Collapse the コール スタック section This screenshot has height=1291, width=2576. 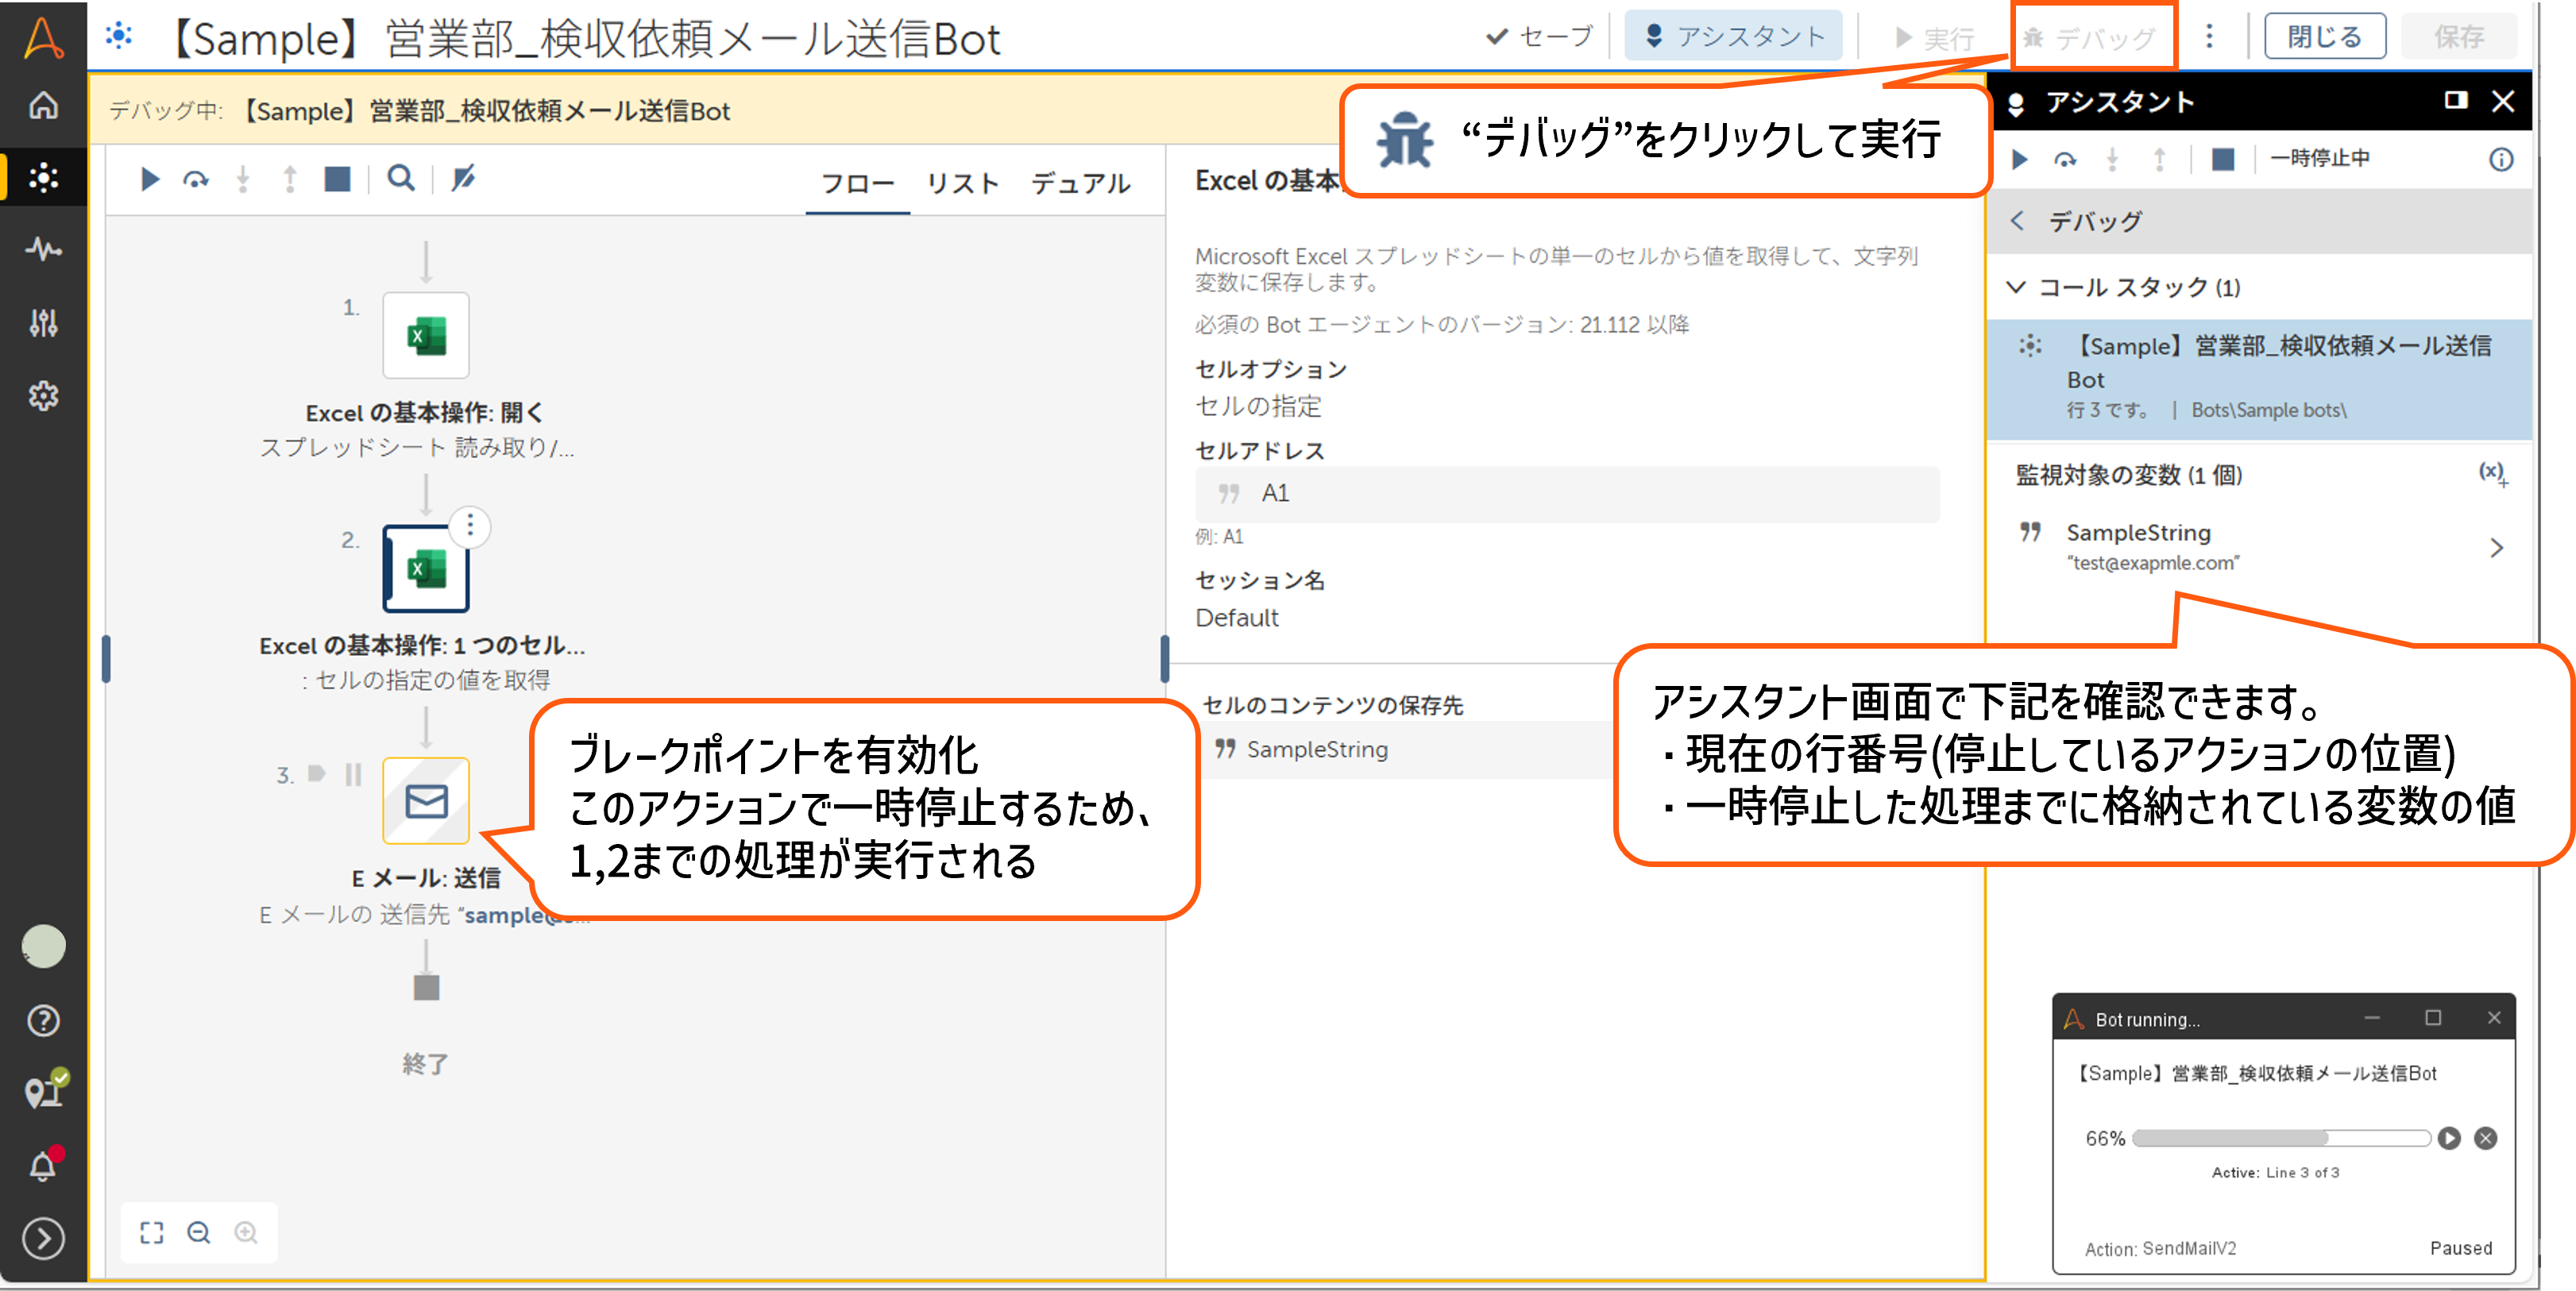[2017, 287]
